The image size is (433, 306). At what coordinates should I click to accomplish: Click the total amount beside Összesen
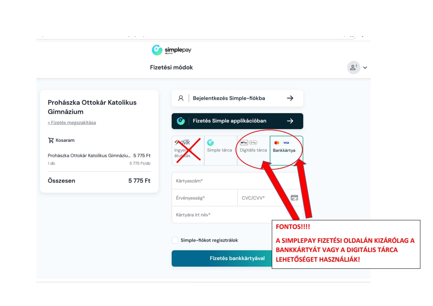pyautogui.click(x=140, y=181)
